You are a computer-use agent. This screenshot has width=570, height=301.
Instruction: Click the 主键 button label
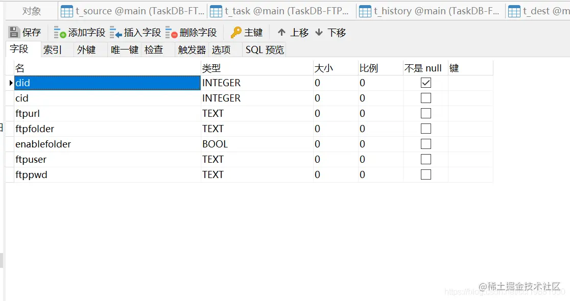tap(253, 32)
